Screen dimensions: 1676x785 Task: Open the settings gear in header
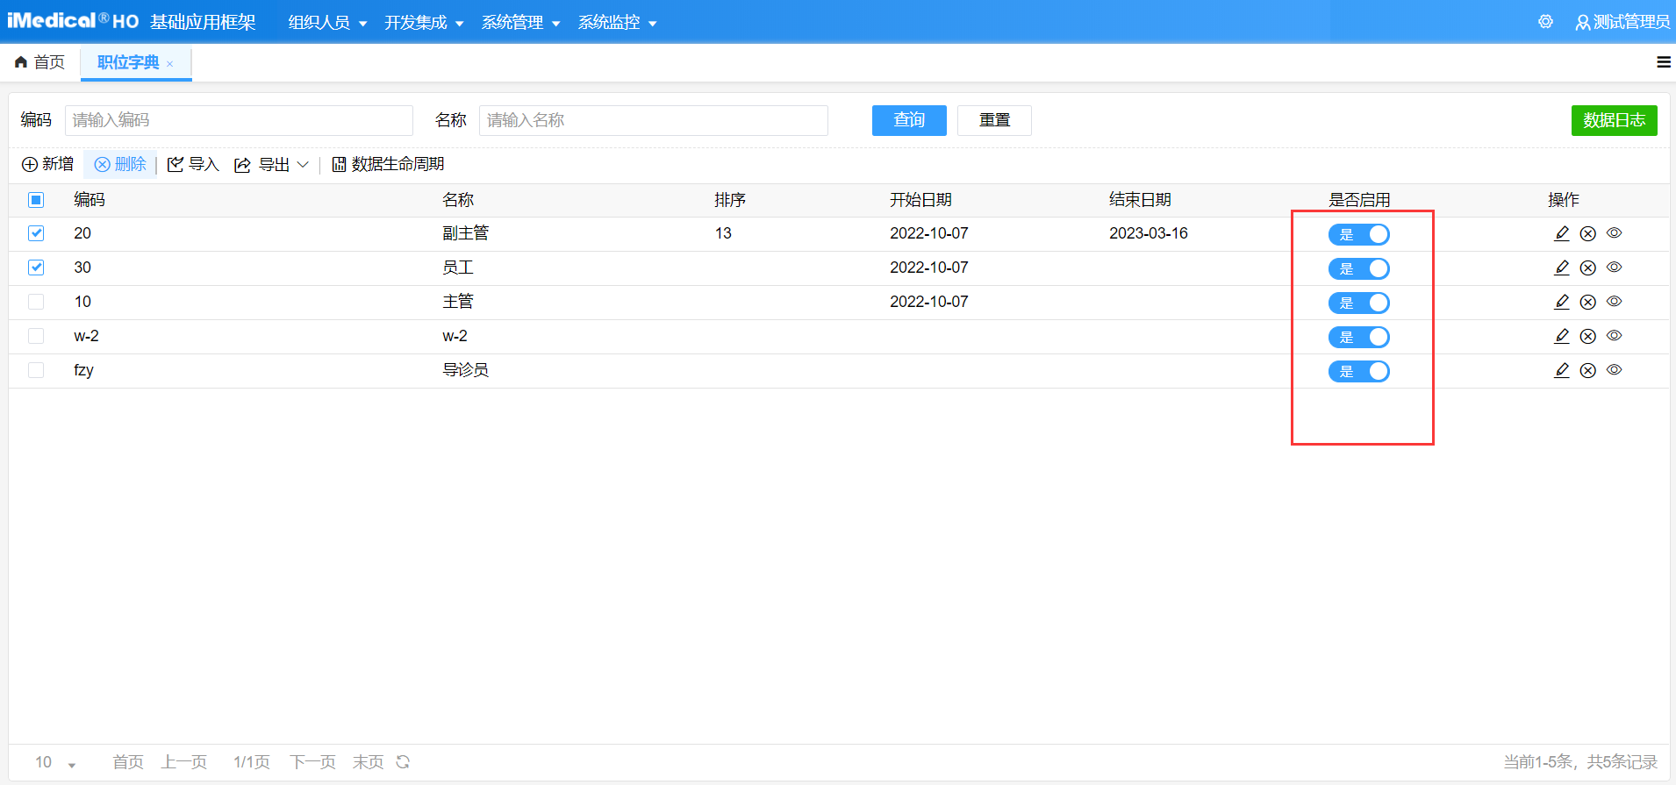[1545, 22]
